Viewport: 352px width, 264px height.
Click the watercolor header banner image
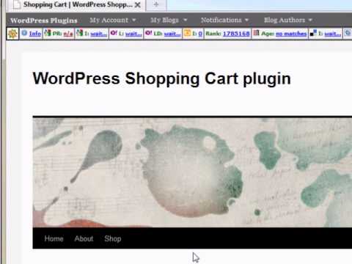(x=192, y=172)
